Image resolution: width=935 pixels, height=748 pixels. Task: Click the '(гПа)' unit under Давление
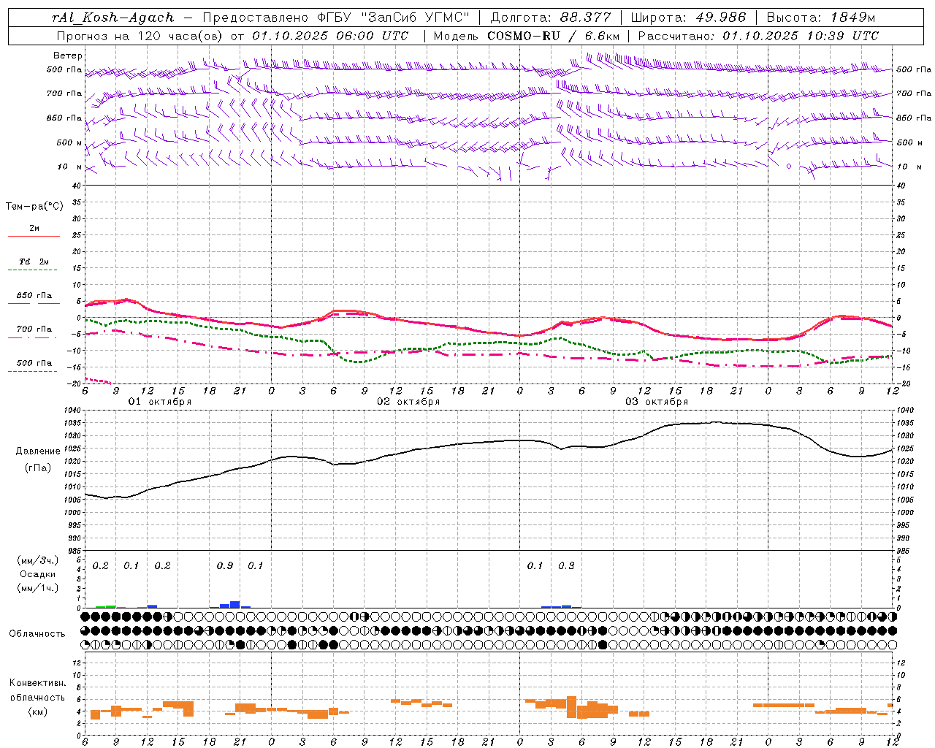tap(38, 468)
